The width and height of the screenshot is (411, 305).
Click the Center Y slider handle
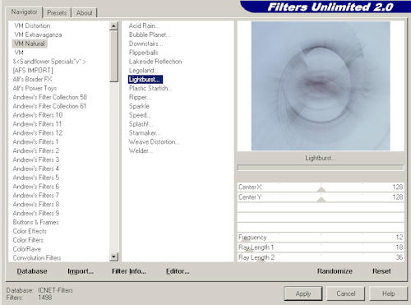pos(321,200)
